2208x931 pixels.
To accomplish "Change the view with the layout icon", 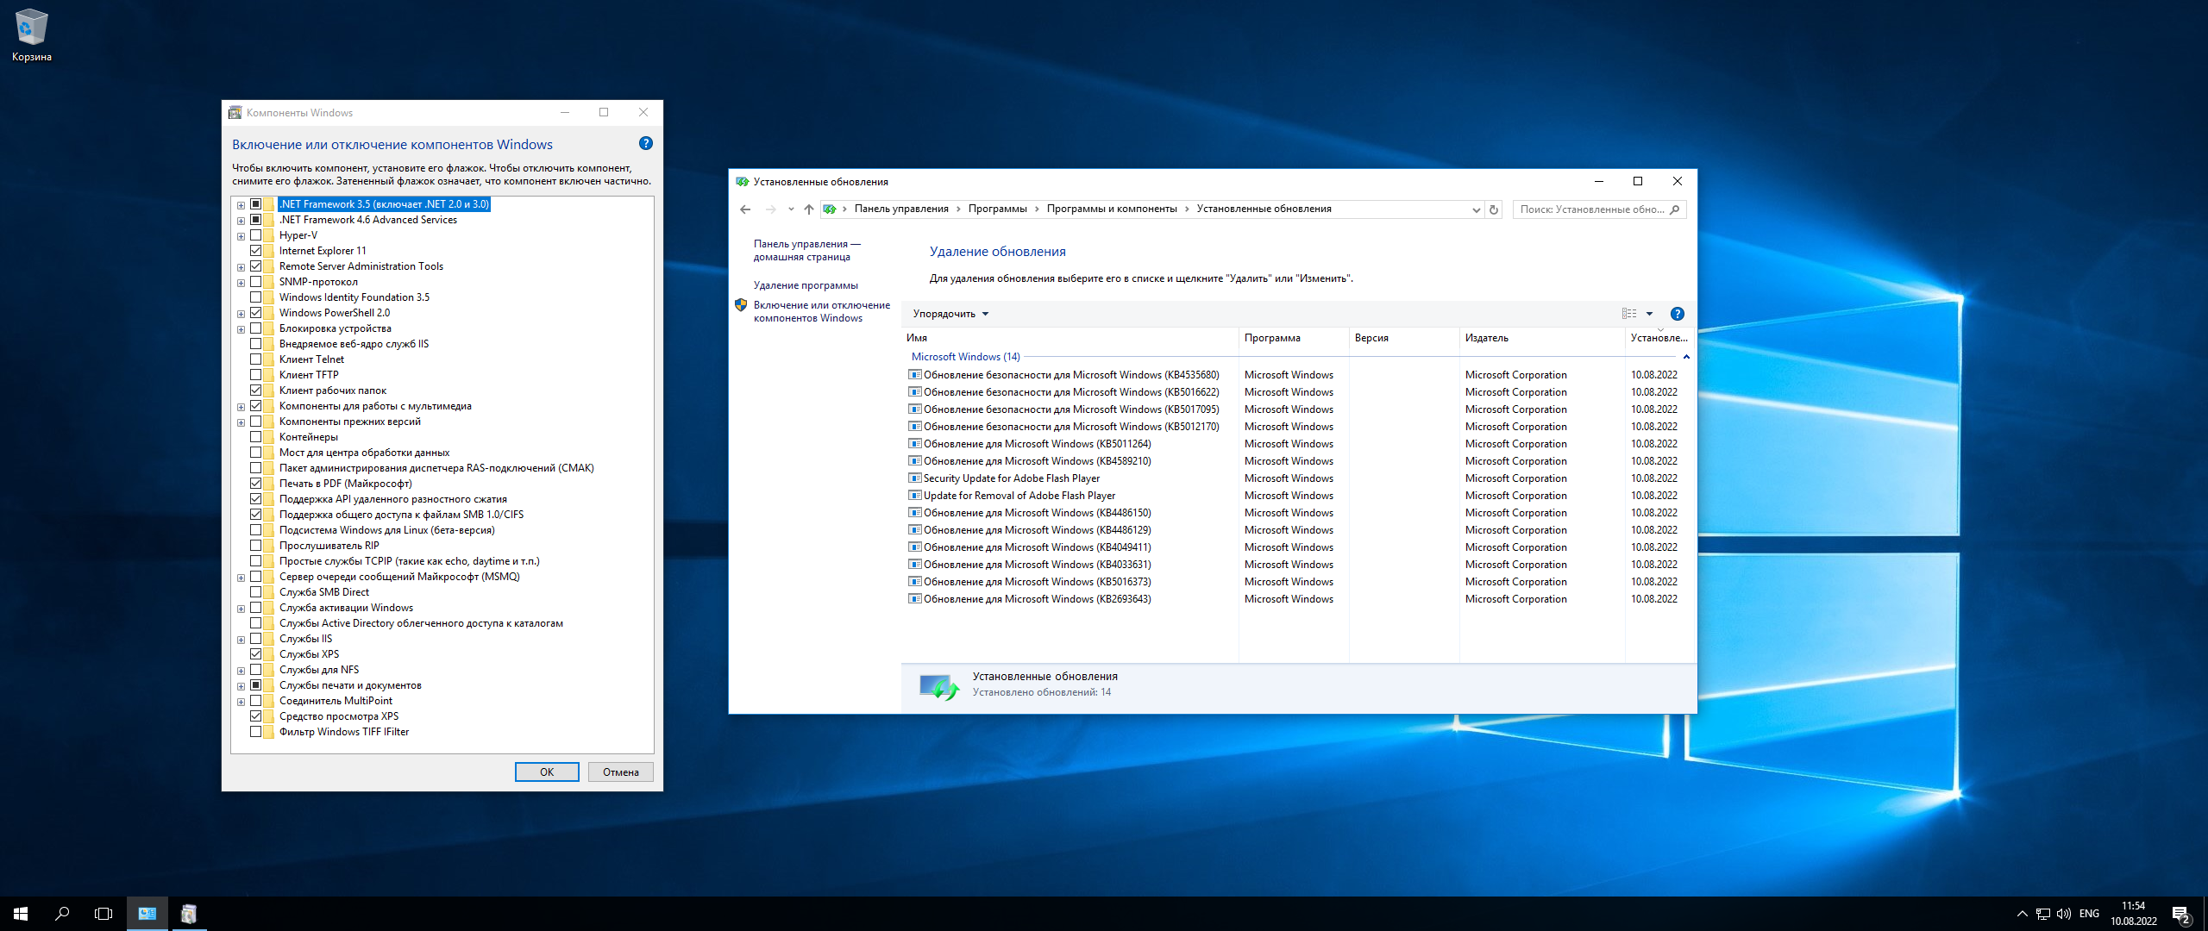I will coord(1628,314).
